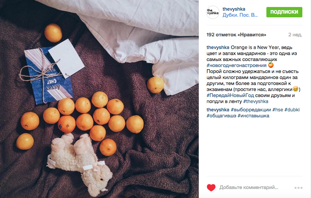The height and width of the screenshot is (198, 311).
Task: Click thevyshka author name in the caption
Action: click(218, 47)
